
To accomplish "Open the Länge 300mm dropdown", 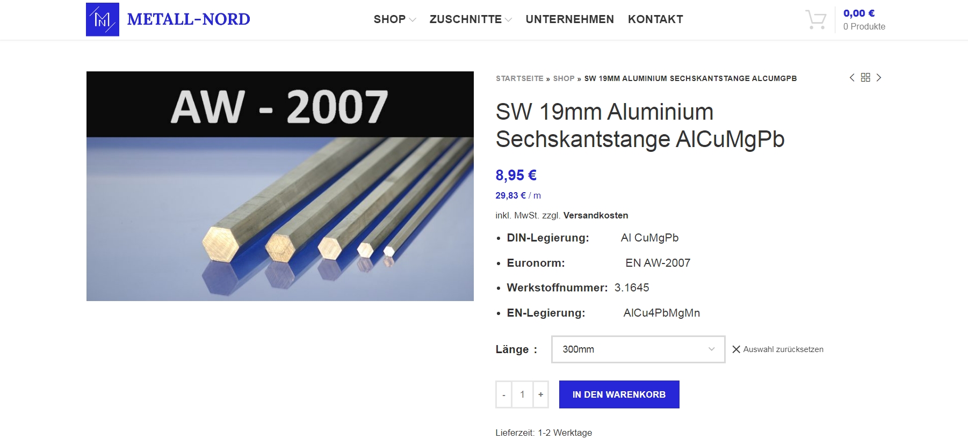I will point(638,349).
